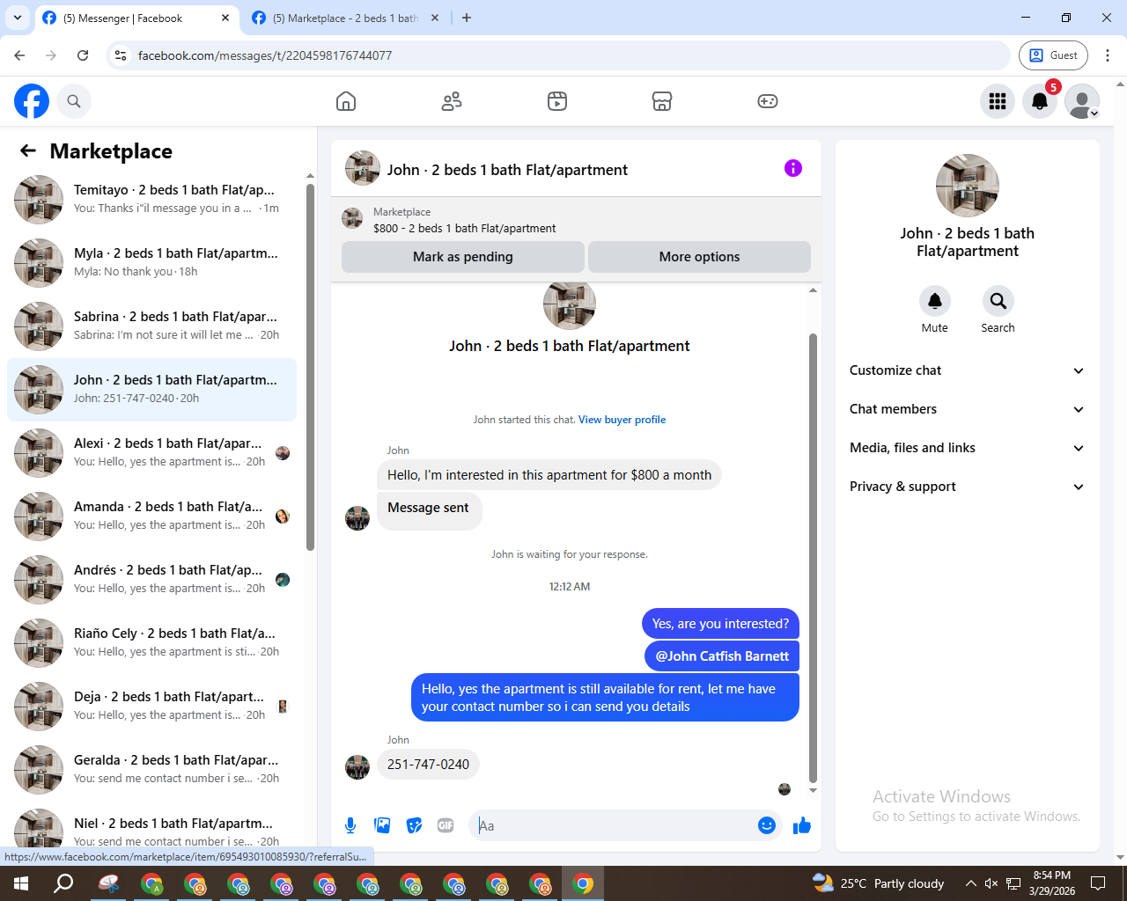
Task: Open the conversation with Alexi
Action: coord(151,453)
